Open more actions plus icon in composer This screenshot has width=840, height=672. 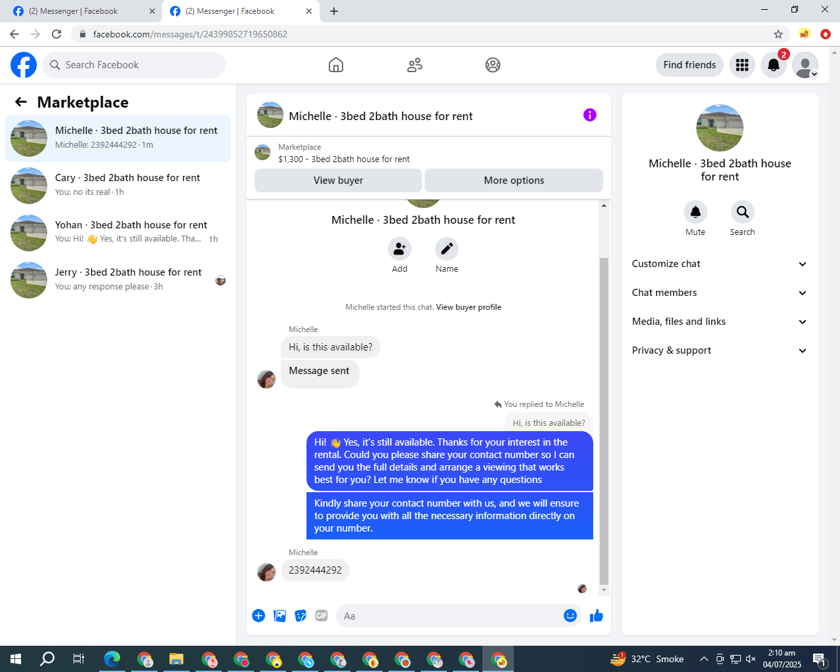click(259, 616)
